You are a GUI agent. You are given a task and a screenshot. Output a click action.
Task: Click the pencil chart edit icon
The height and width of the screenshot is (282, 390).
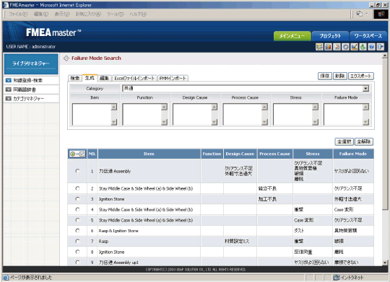click(x=354, y=47)
